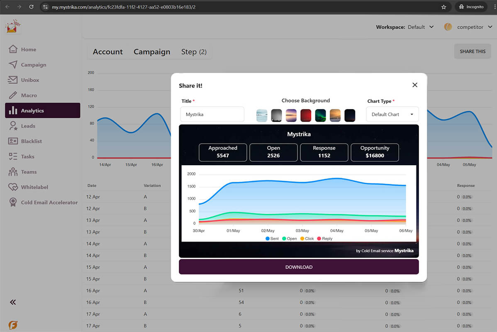Click the Unibox sidebar label
The height and width of the screenshot is (332, 497).
(x=30, y=80)
